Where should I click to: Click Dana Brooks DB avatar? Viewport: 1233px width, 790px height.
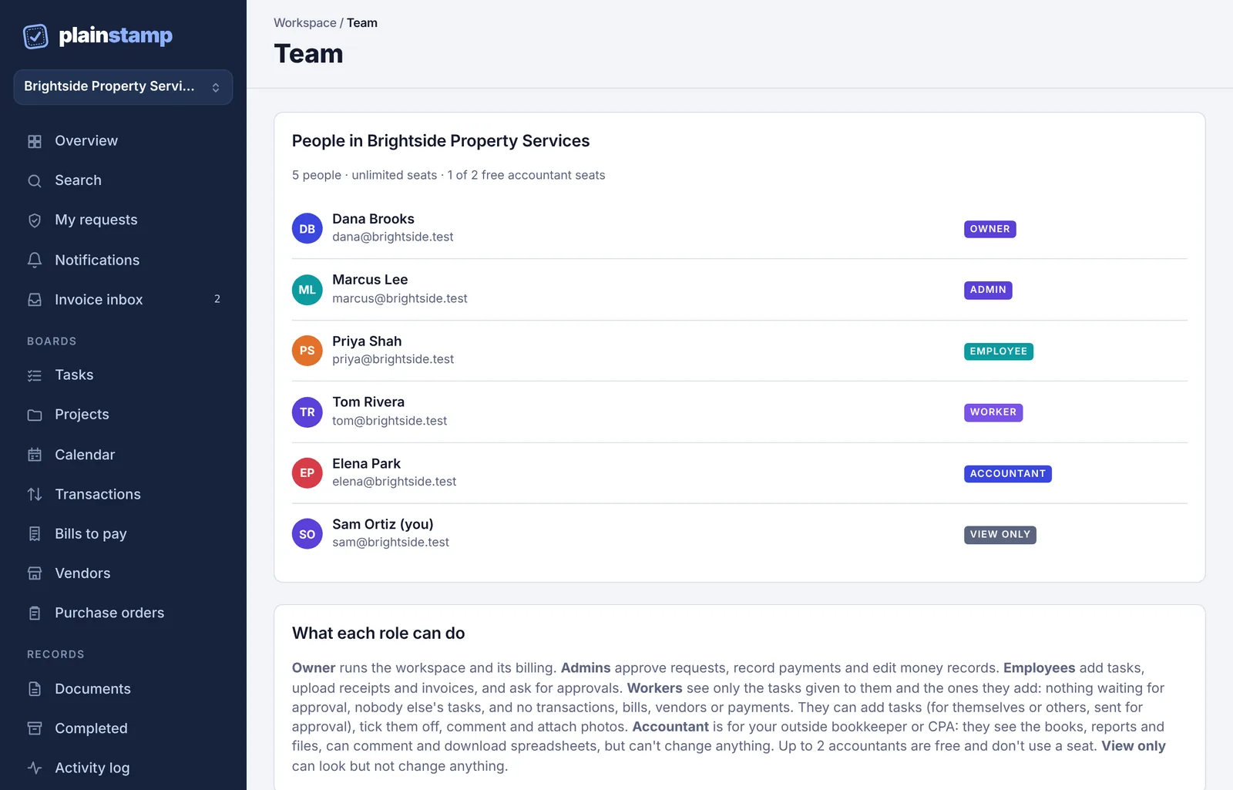(x=307, y=229)
